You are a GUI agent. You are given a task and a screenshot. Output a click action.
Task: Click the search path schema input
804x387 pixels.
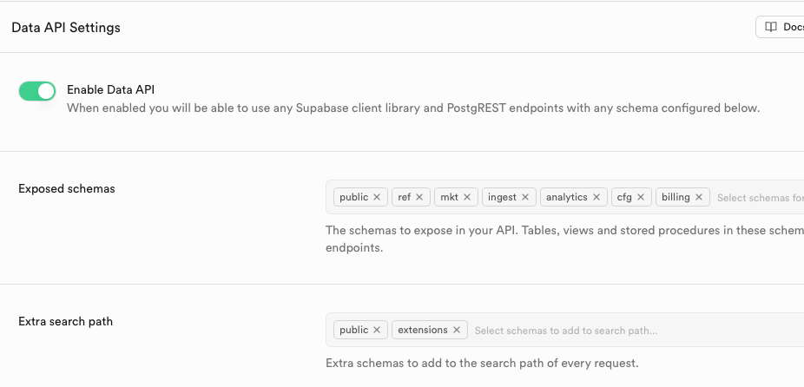(x=608, y=330)
